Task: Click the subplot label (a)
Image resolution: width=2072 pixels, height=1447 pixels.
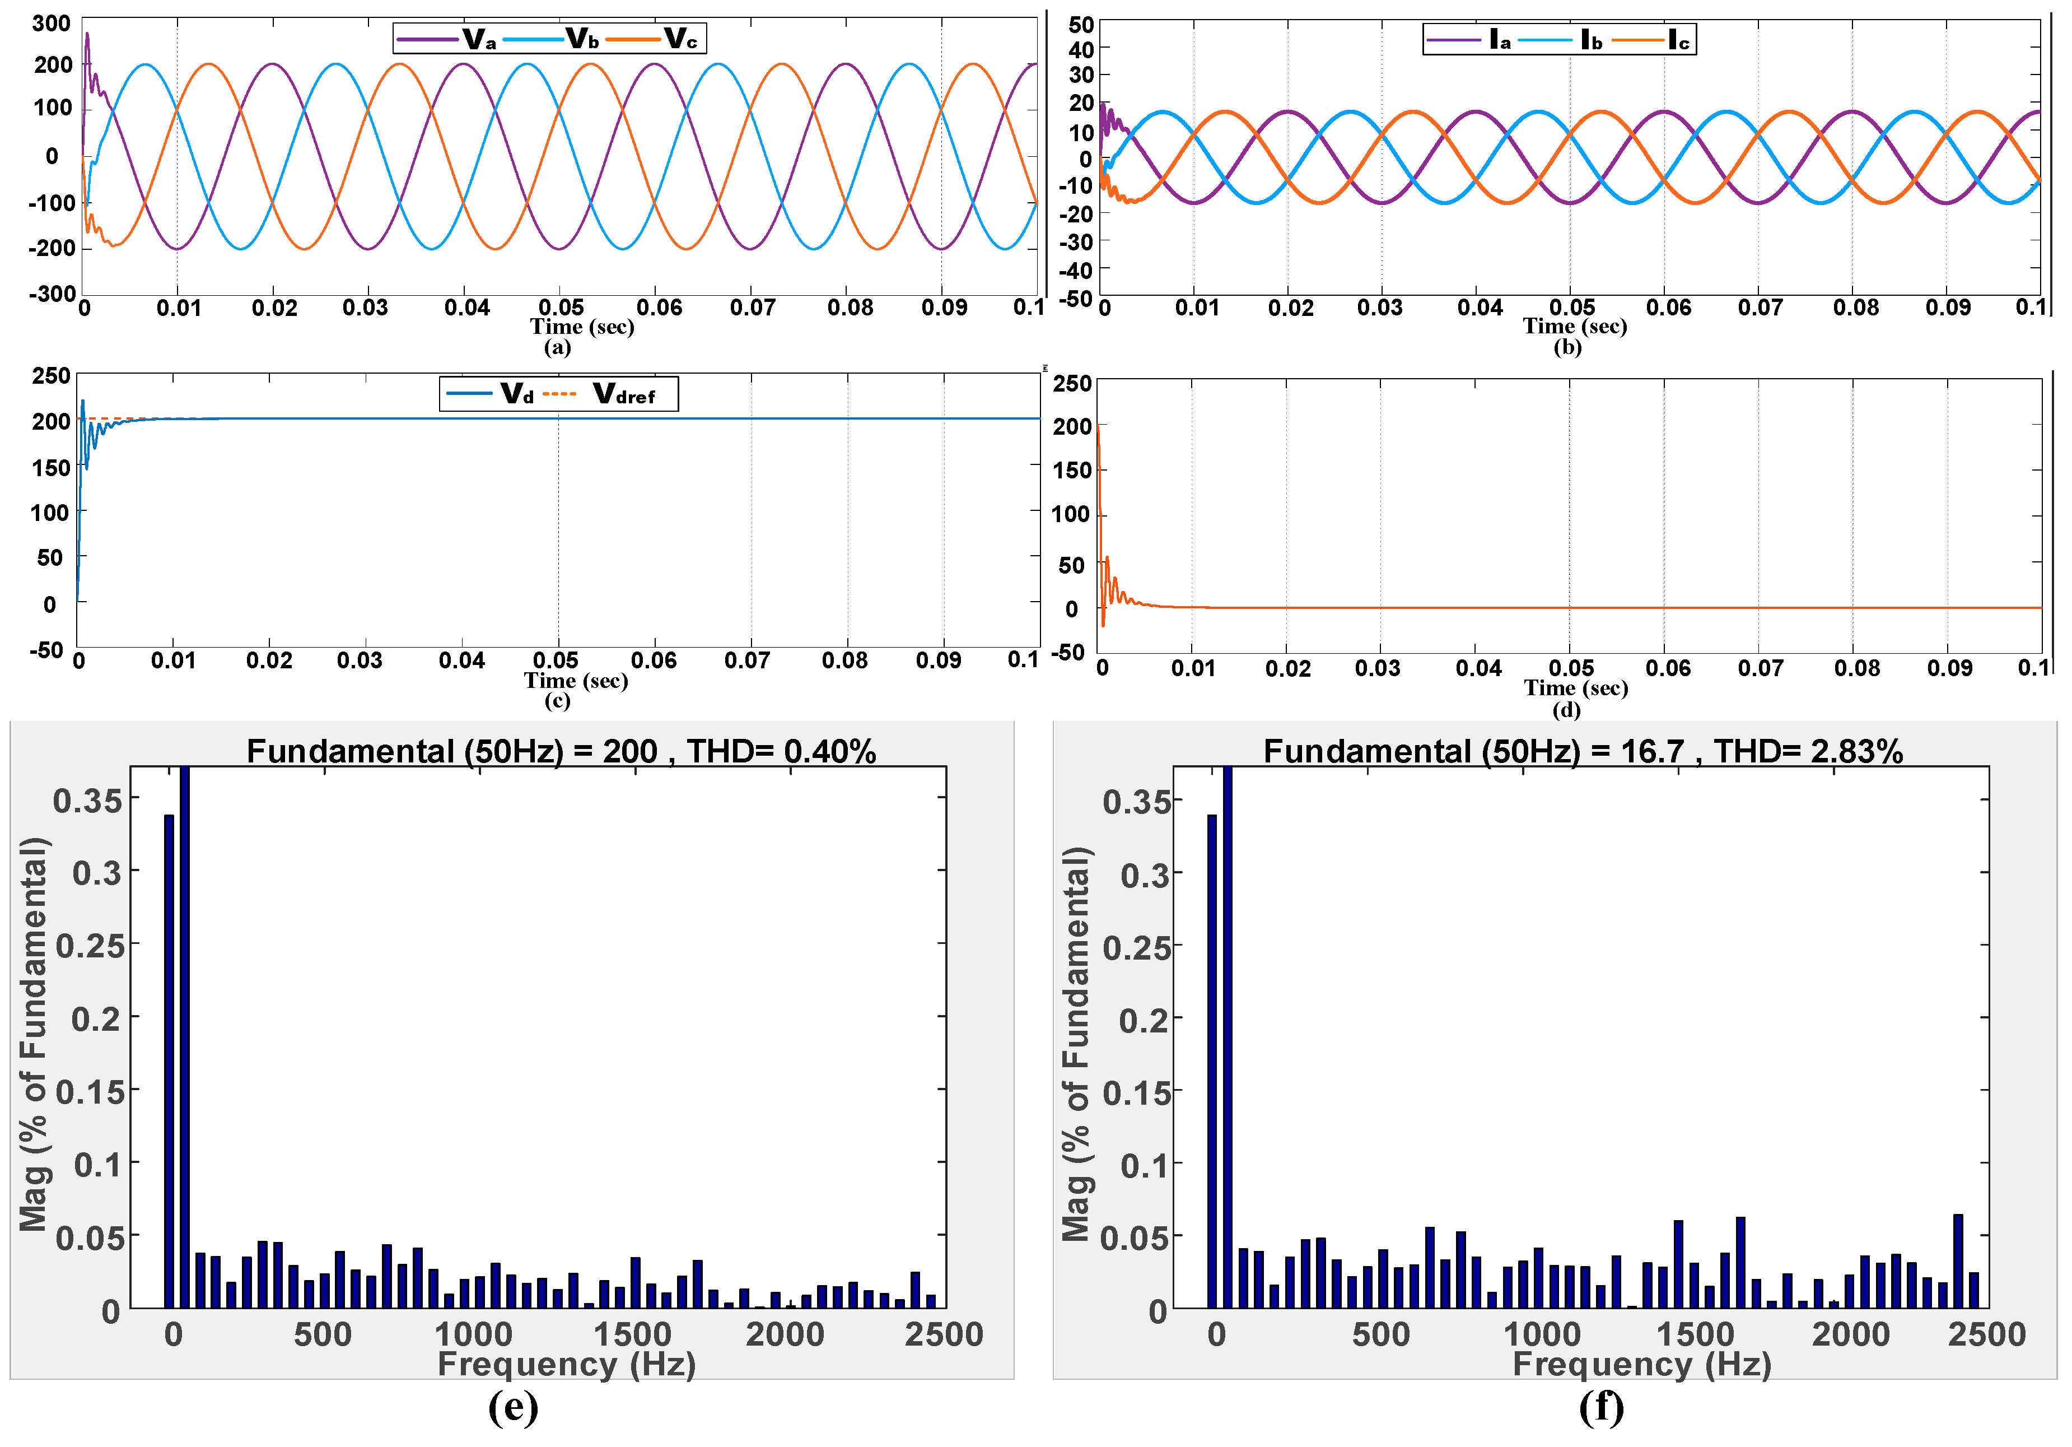Action: tap(557, 347)
